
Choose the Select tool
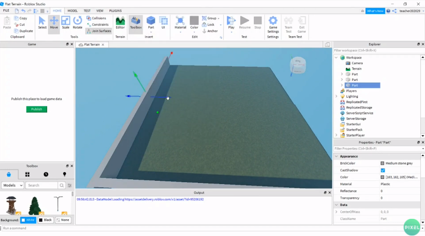tap(42, 23)
